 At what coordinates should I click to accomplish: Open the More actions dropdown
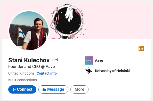pos(79,89)
